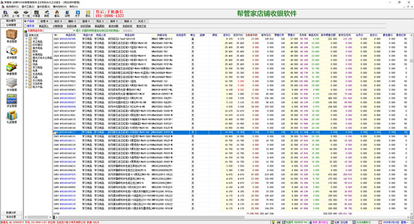This screenshot has width=414, height=224.
Task: Select product row number 2420
Action: click(231, 39)
